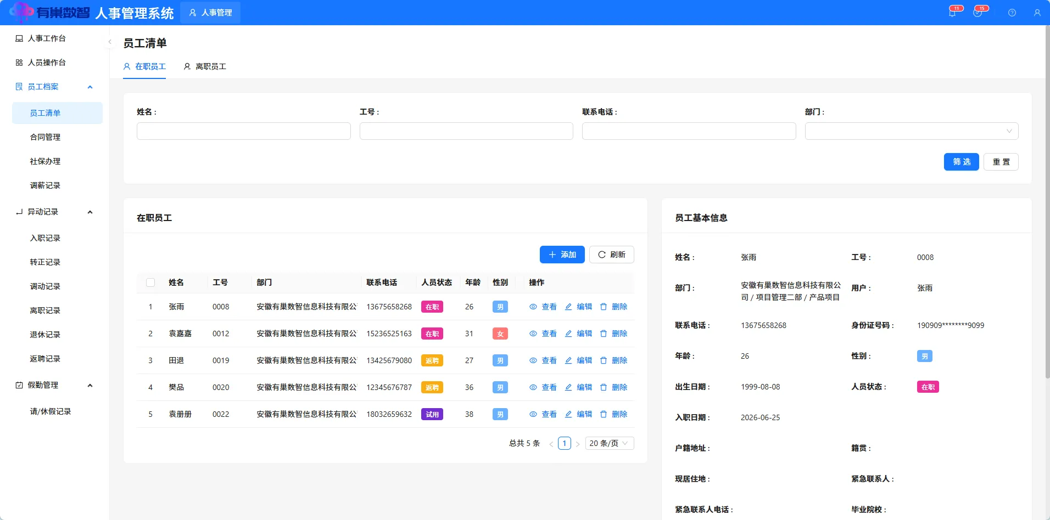Click the 刷新 refresh button
The width and height of the screenshot is (1050, 520).
(x=612, y=255)
